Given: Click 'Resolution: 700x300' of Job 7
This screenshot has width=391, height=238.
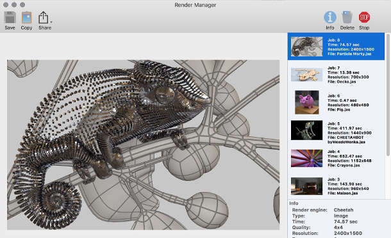Looking at the screenshot, I should point(348,77).
